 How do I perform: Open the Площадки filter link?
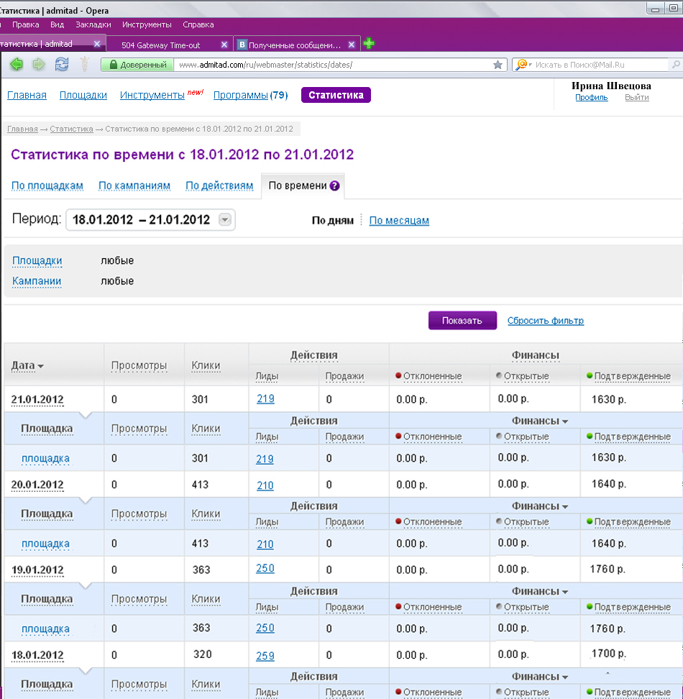tap(37, 260)
